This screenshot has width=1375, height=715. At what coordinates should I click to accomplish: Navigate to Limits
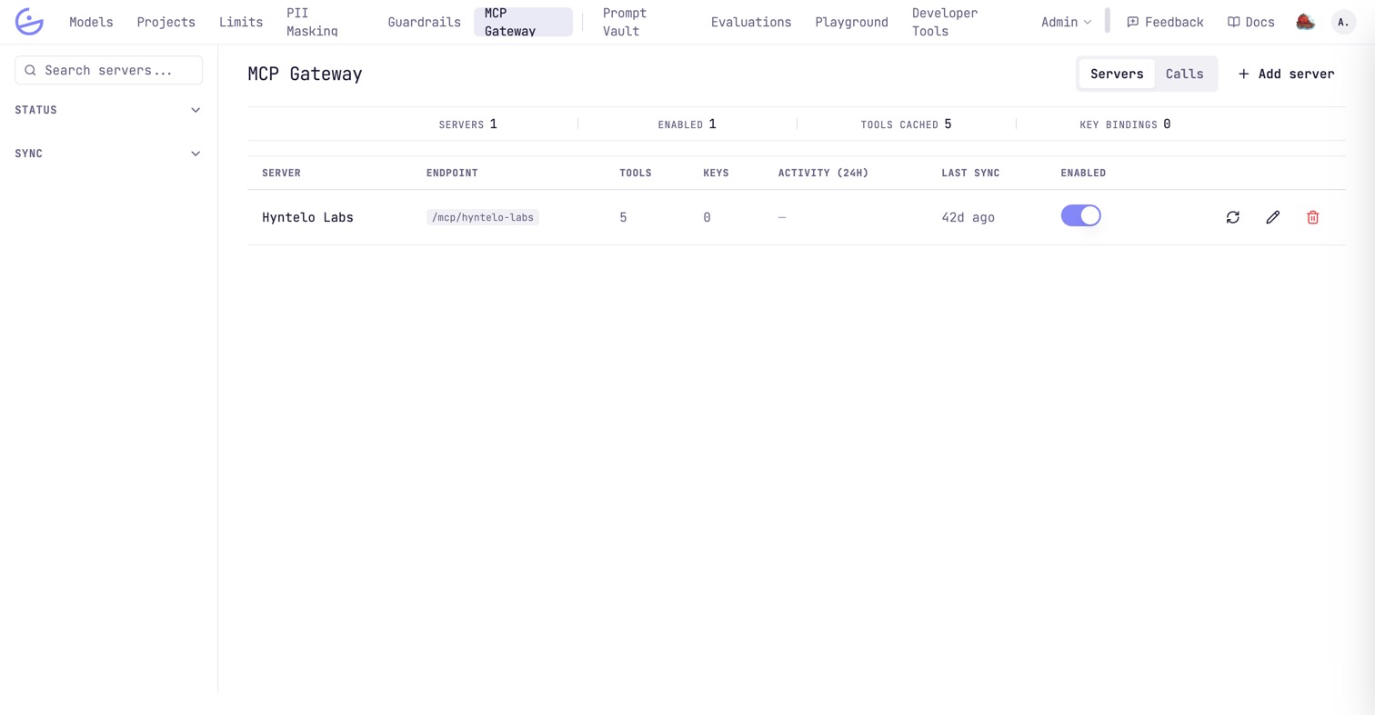coord(241,22)
